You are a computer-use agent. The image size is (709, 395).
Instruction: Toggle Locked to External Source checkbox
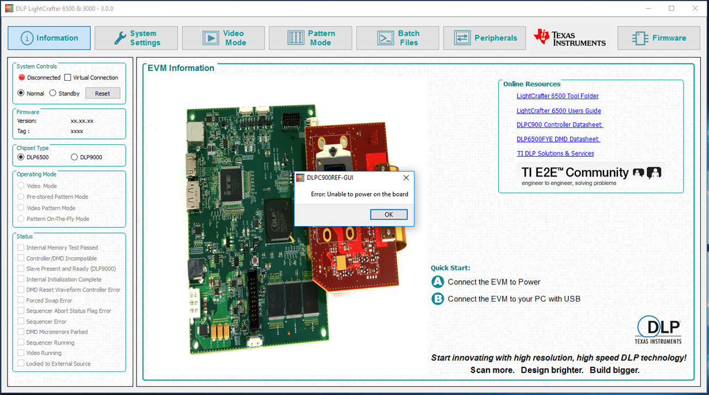[21, 363]
